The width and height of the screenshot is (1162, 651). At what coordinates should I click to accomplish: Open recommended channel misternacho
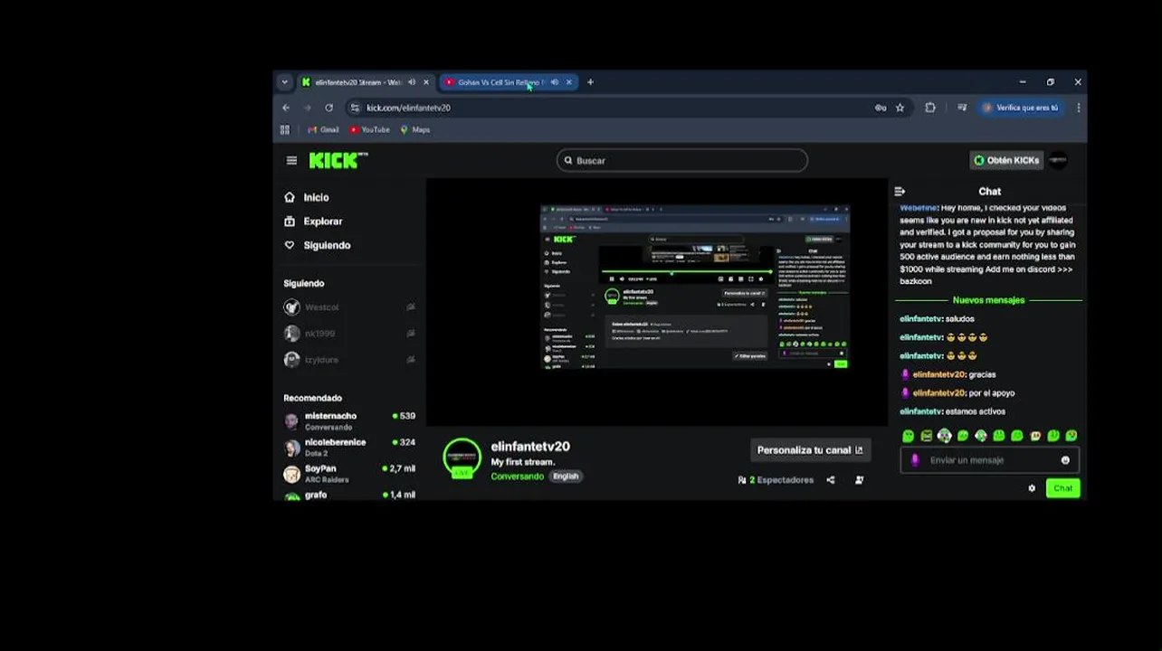[x=348, y=420]
